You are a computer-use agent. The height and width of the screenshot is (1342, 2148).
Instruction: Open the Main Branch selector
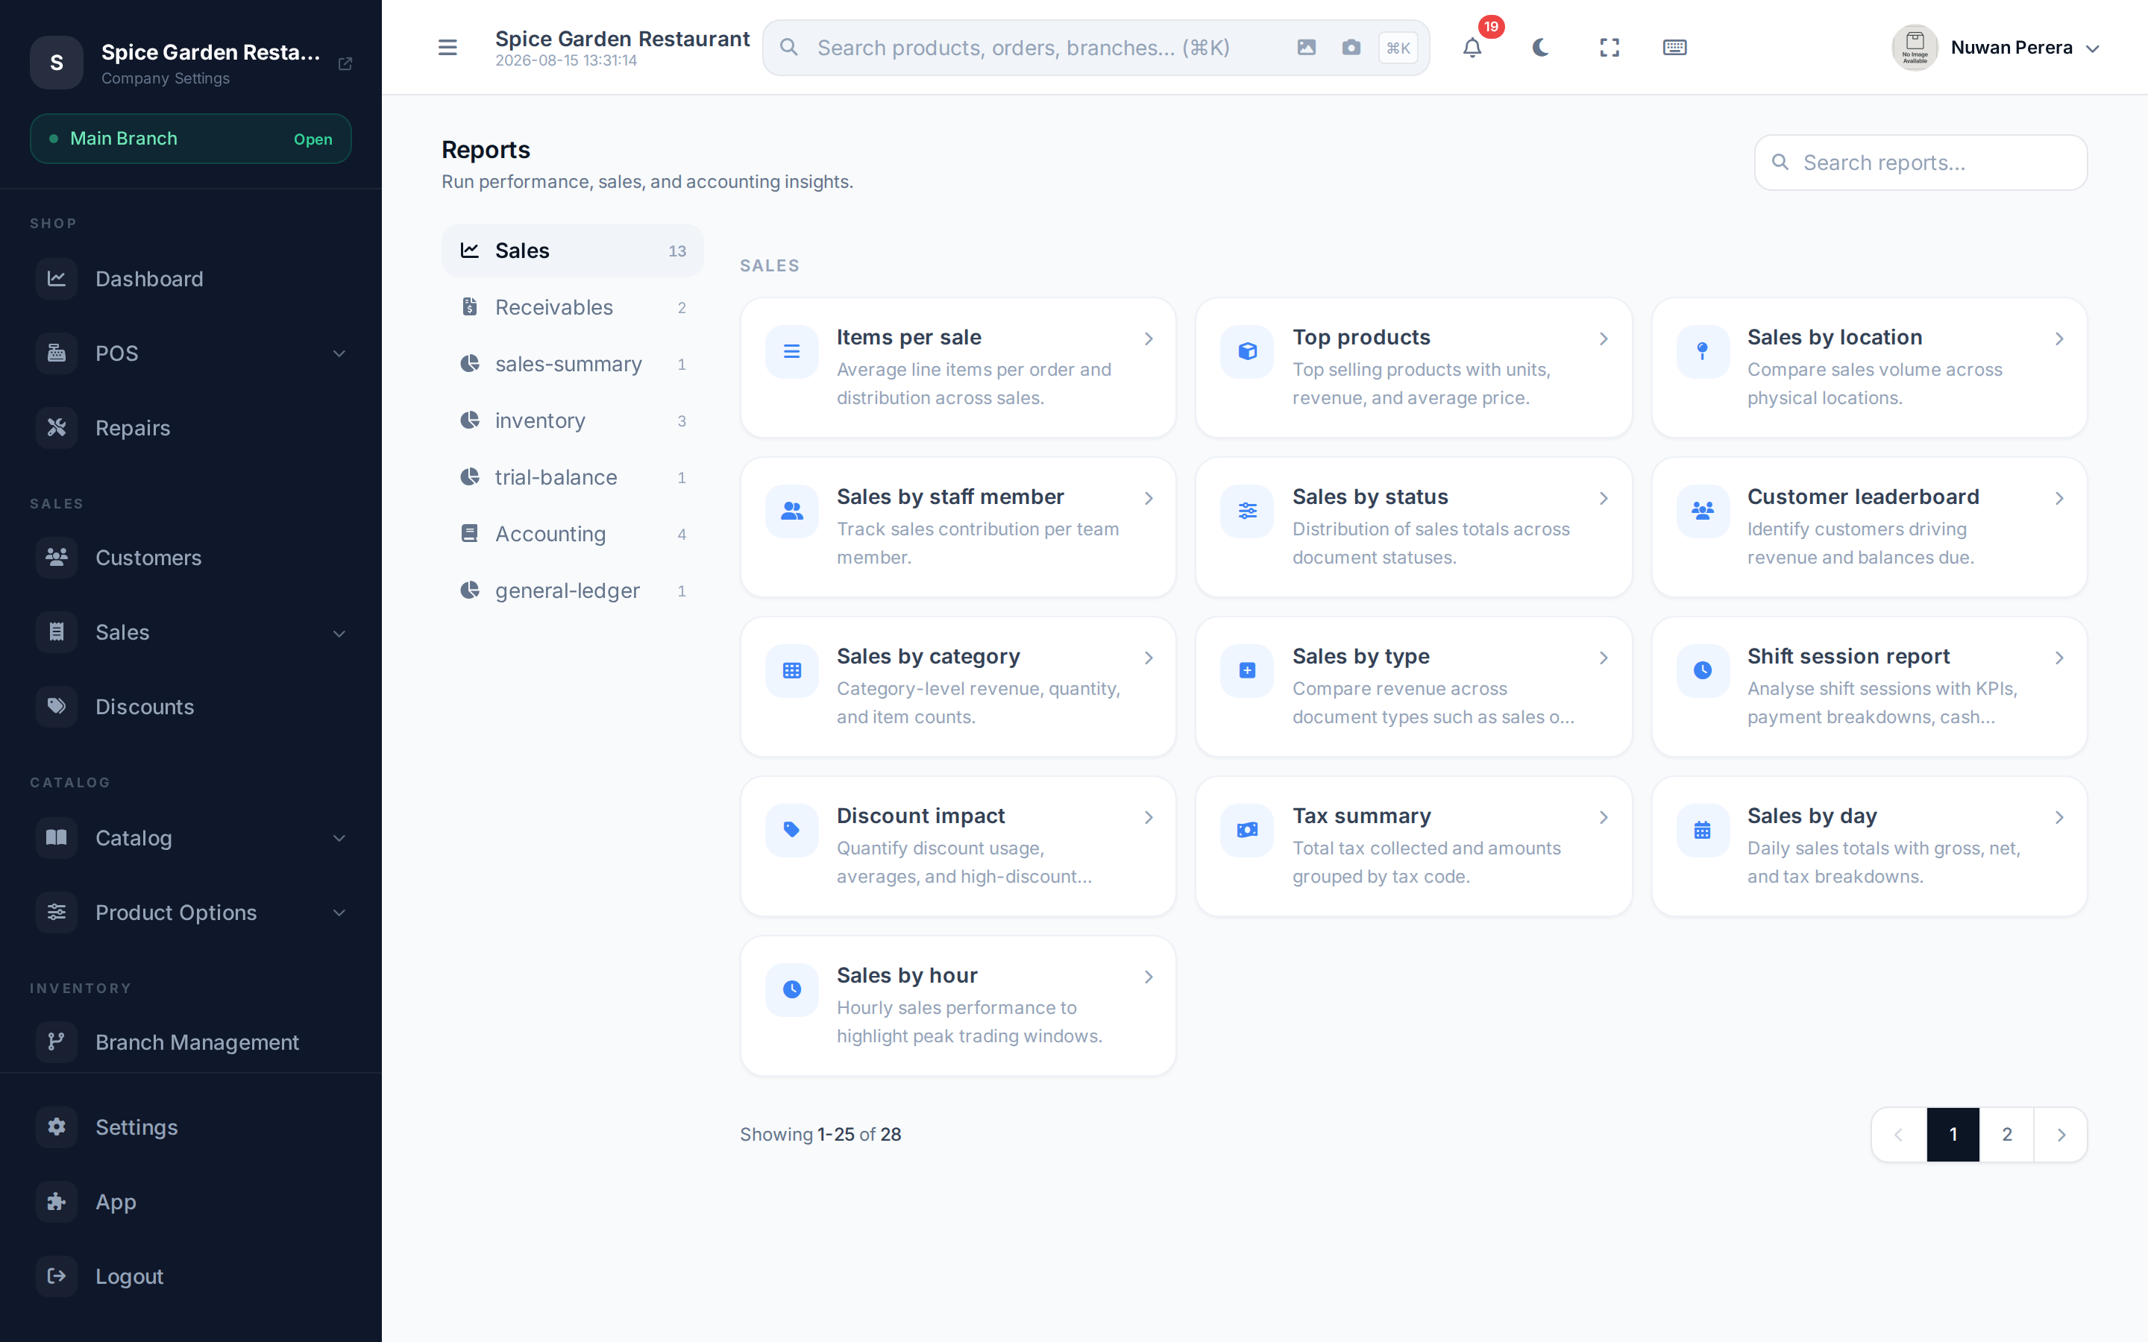tap(191, 139)
